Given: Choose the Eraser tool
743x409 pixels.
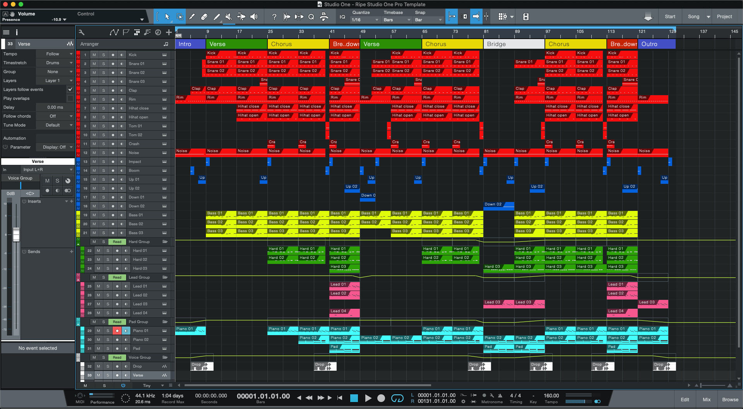Looking at the screenshot, I should [204, 17].
